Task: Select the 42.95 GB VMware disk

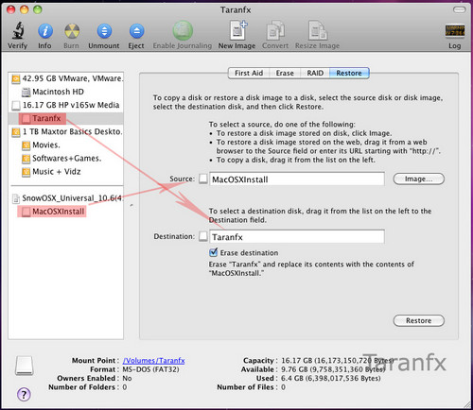Action: point(67,78)
